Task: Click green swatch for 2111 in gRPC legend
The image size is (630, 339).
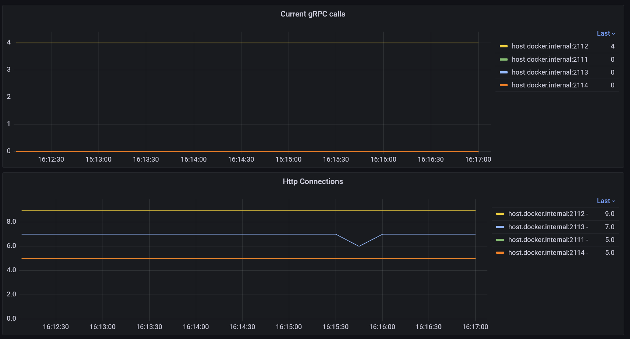Action: [504, 59]
